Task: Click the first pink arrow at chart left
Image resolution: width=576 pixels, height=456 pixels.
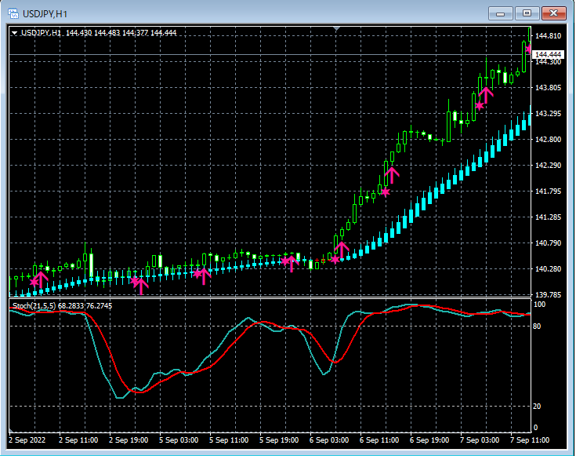Action: (x=42, y=278)
